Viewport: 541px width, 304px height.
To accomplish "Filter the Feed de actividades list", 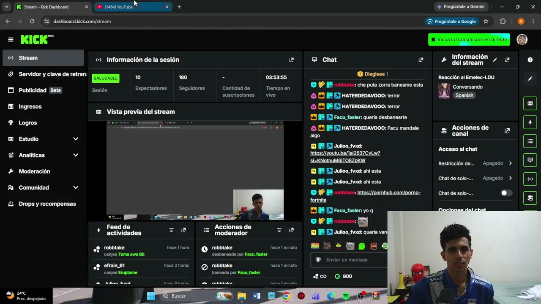I will [x=171, y=230].
